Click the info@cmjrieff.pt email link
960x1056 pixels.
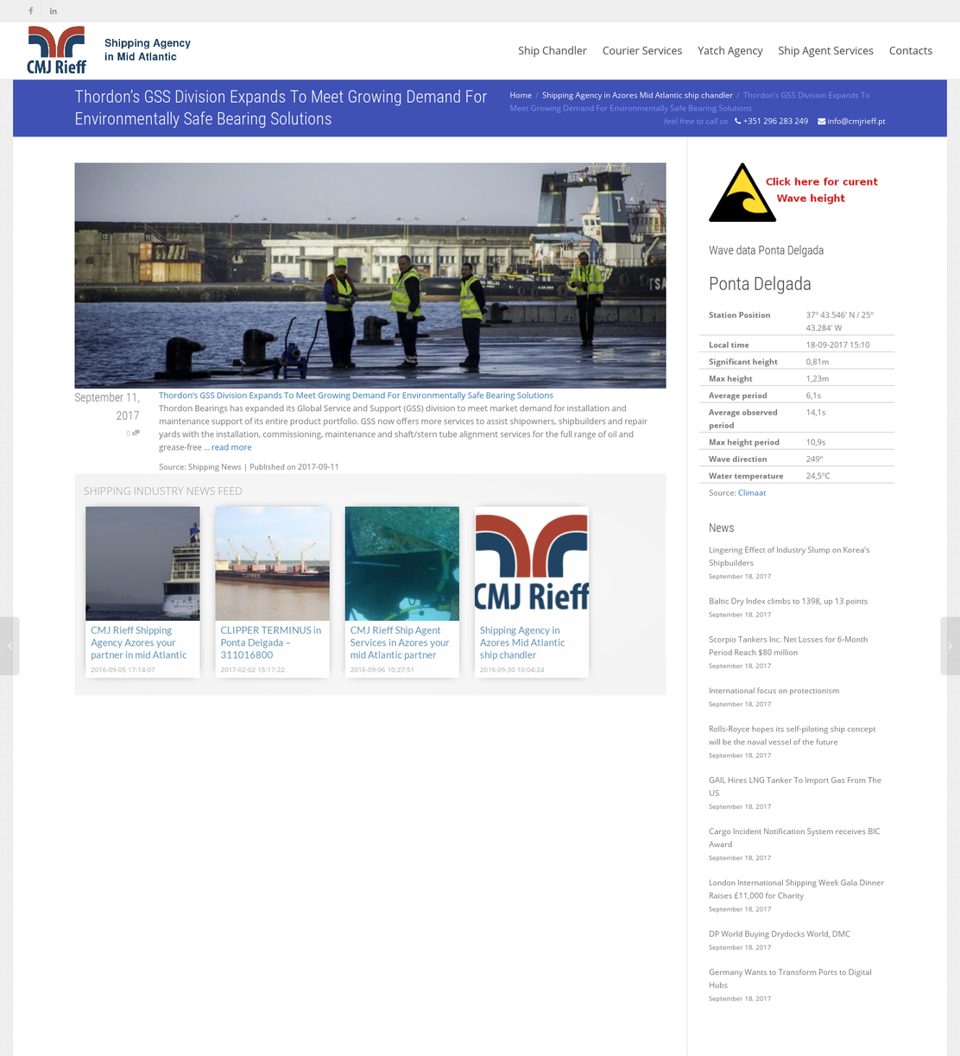(856, 121)
